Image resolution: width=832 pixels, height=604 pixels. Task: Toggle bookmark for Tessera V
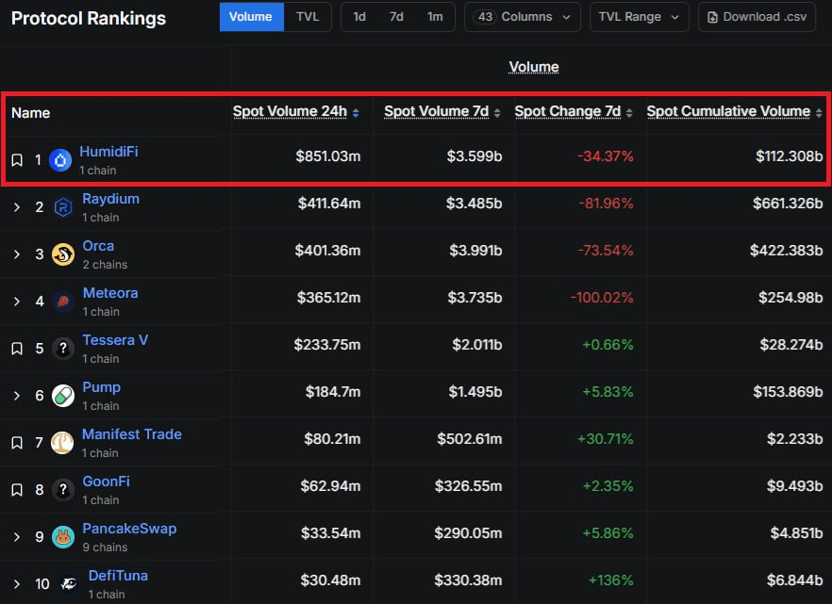pos(17,349)
